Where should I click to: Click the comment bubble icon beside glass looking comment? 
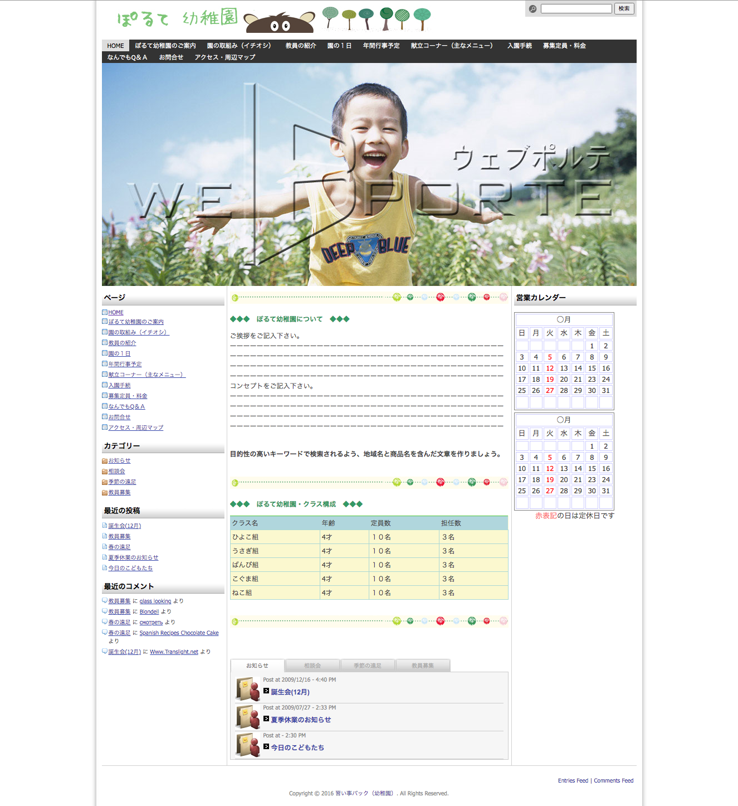click(x=105, y=601)
